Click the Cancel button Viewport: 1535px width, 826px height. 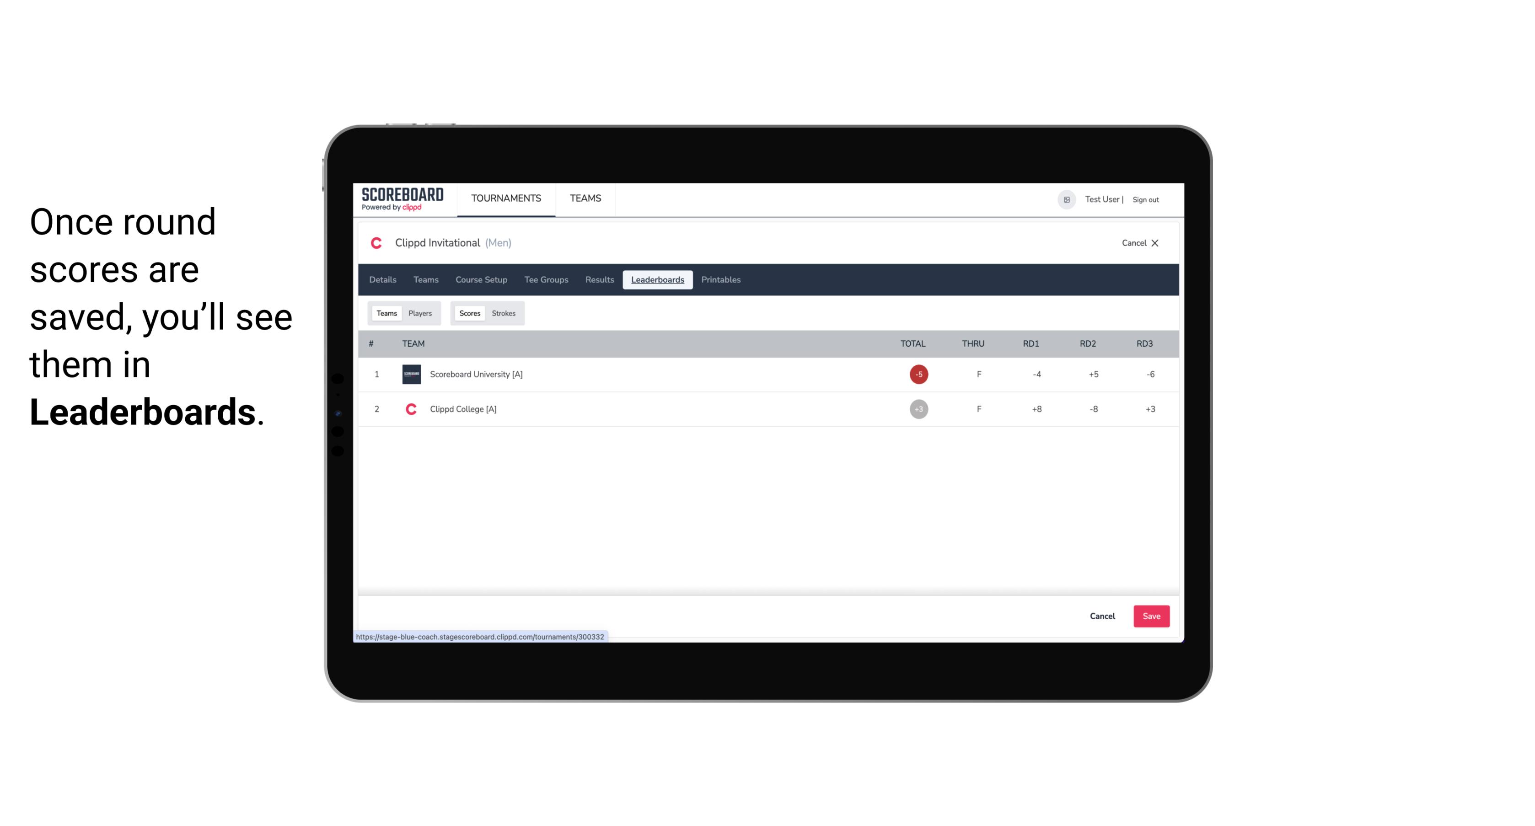point(1103,616)
